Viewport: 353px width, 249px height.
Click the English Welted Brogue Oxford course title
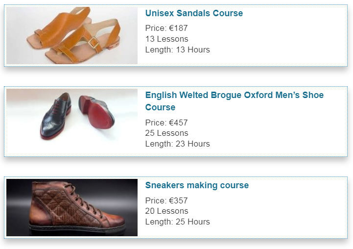click(234, 95)
